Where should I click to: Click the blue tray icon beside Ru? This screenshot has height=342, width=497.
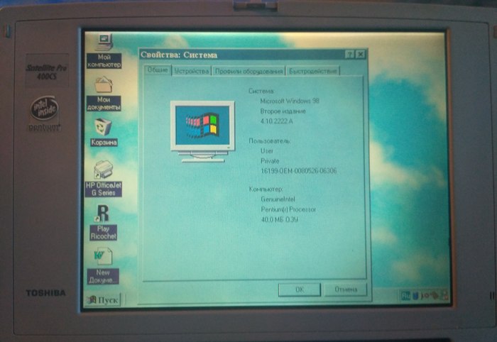(415, 295)
